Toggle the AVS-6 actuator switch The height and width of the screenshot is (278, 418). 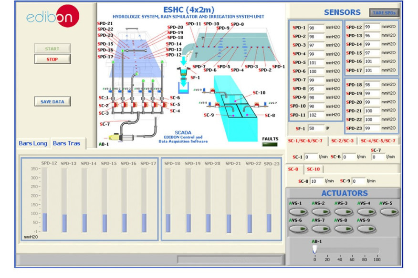298,229
